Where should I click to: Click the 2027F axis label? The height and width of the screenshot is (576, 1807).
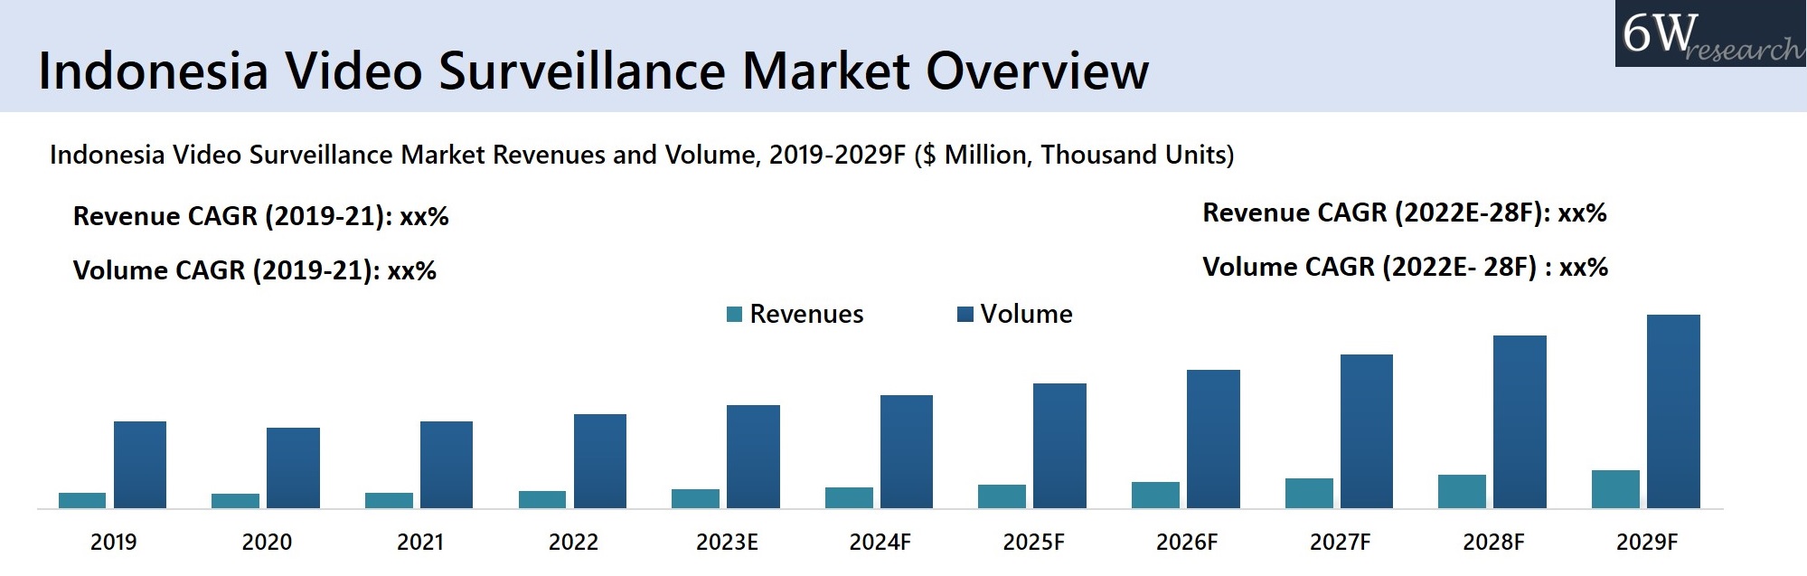1340,543
